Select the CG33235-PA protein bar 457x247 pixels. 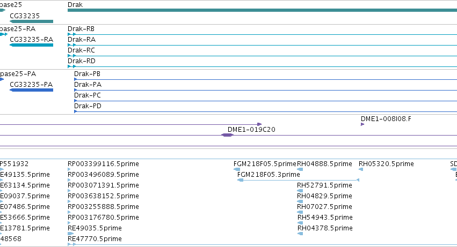pos(32,90)
